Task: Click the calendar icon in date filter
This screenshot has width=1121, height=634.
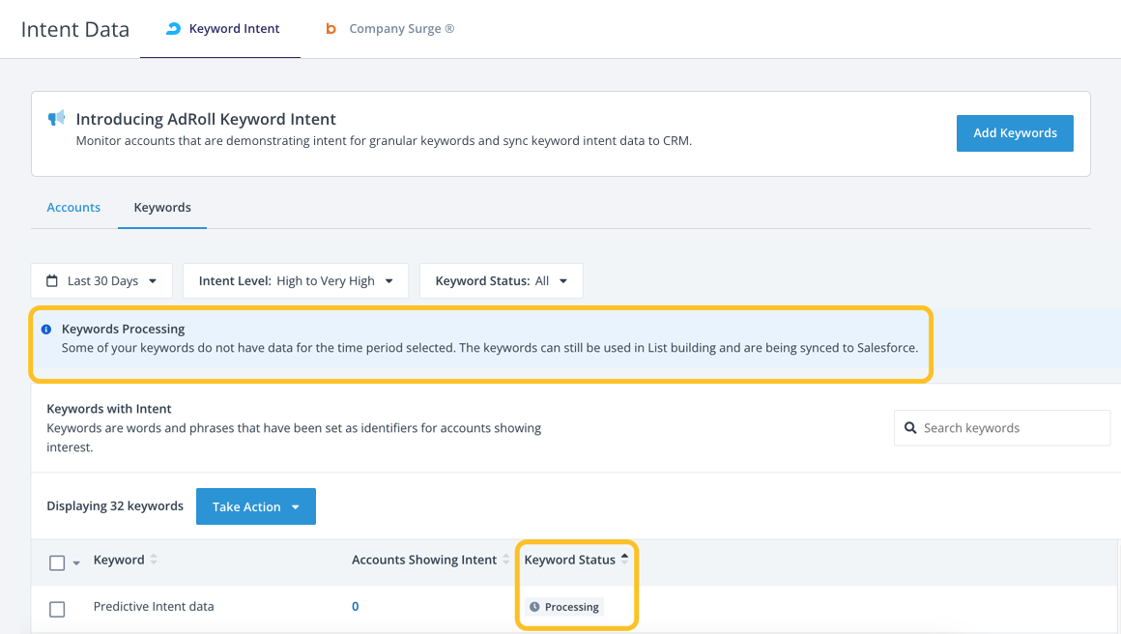Action: [x=52, y=281]
